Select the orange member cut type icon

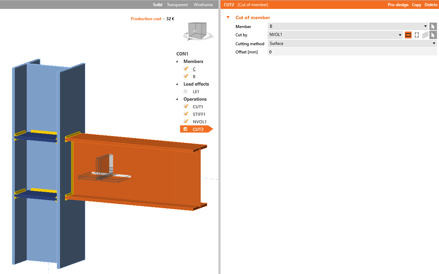tap(408, 35)
